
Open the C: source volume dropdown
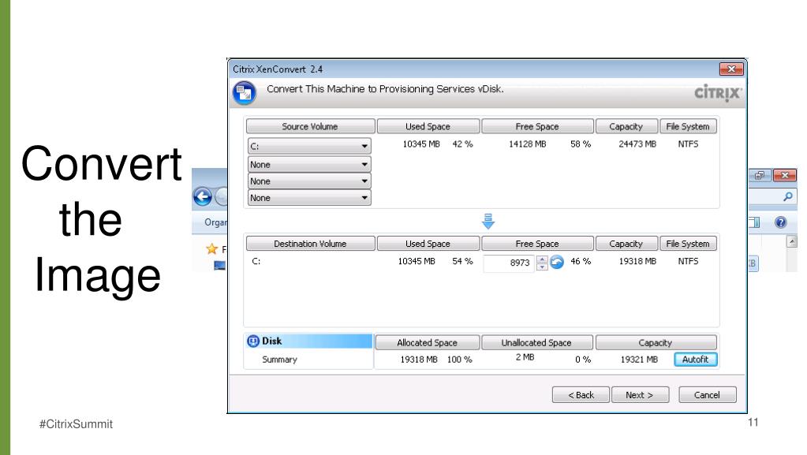point(308,146)
